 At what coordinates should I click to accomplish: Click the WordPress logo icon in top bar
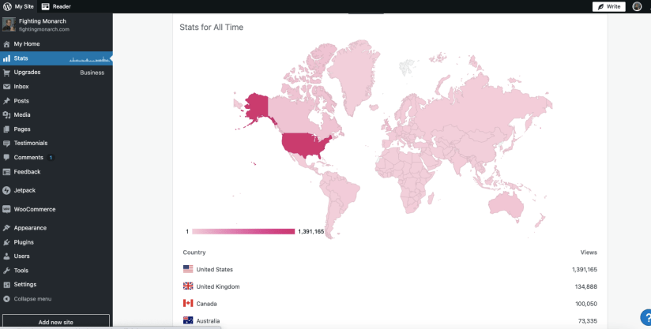point(7,6)
